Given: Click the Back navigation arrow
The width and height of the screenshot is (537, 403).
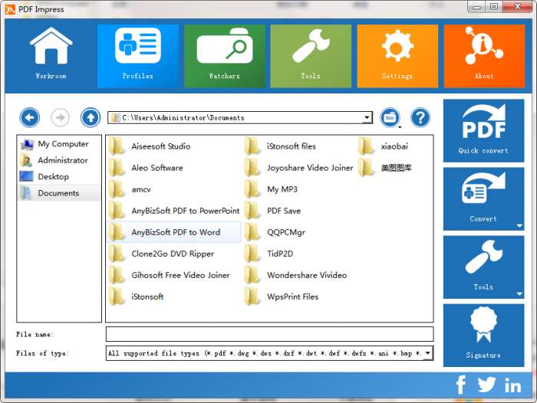Looking at the screenshot, I should (x=29, y=118).
